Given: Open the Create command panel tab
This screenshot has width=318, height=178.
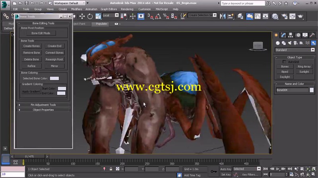Looking at the screenshot, I should click(x=276, y=35).
